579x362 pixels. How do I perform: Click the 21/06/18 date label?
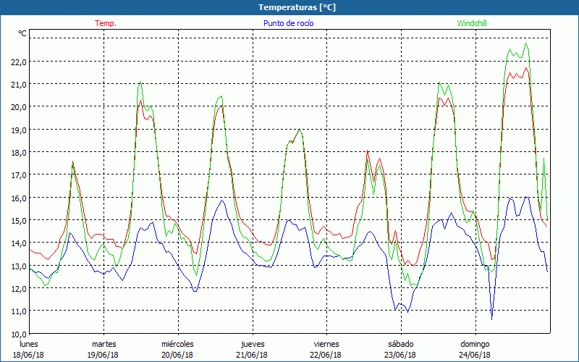252,355
